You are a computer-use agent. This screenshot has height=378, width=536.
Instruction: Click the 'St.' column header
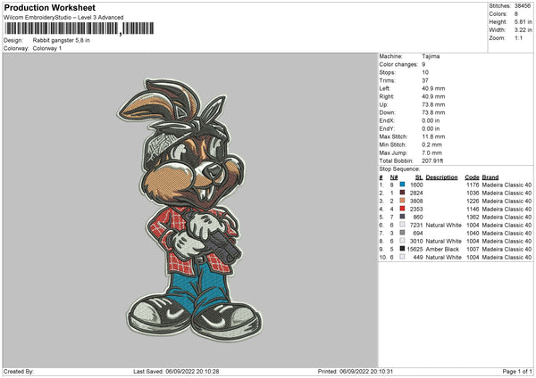pyautogui.click(x=419, y=177)
